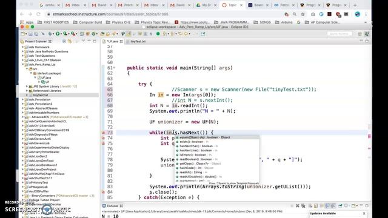Viewport: 388px width, 218px height.
Task: Select the Project Explorer view tab
Action: pyautogui.click(x=36, y=41)
